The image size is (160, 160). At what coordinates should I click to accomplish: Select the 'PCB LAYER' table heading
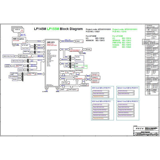coord(152,90)
